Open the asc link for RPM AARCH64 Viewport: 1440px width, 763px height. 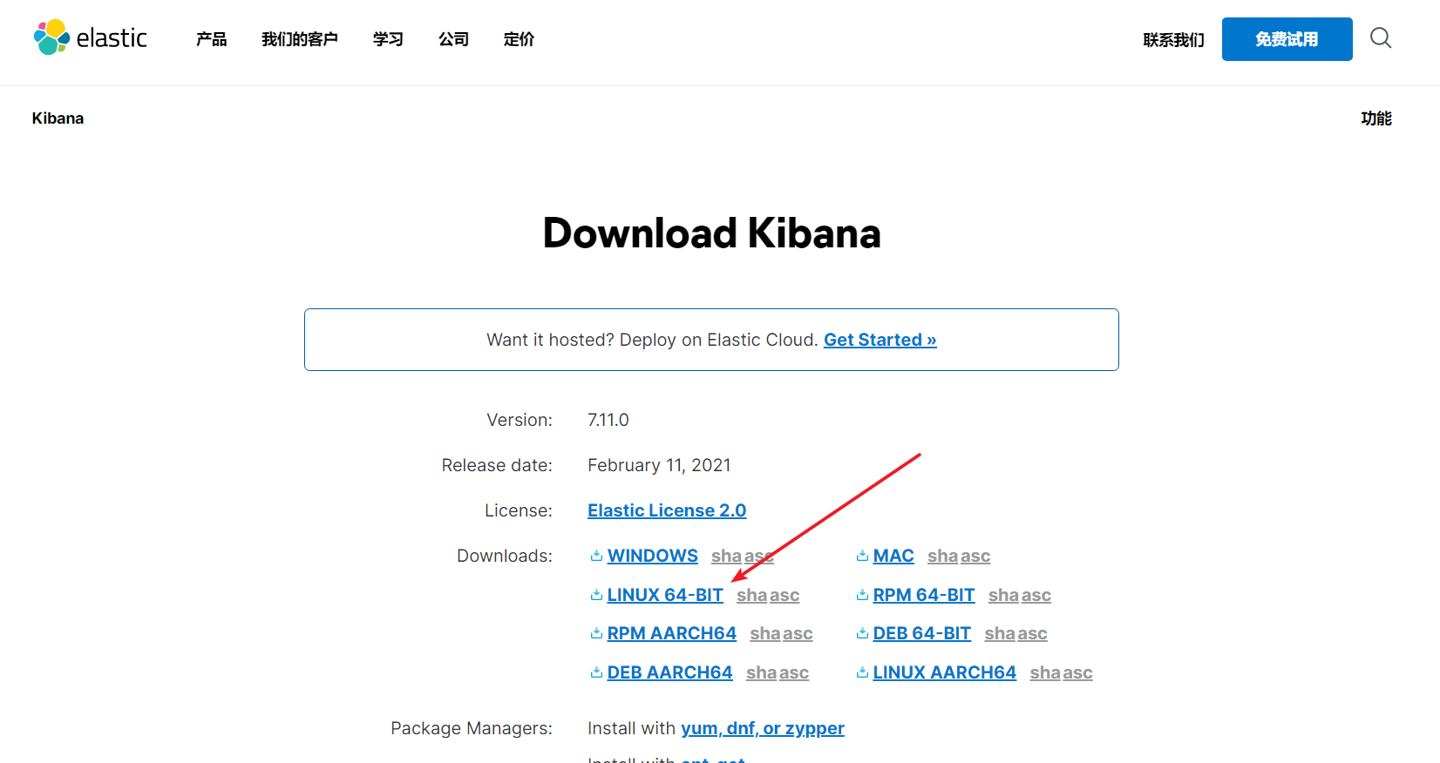tap(798, 633)
